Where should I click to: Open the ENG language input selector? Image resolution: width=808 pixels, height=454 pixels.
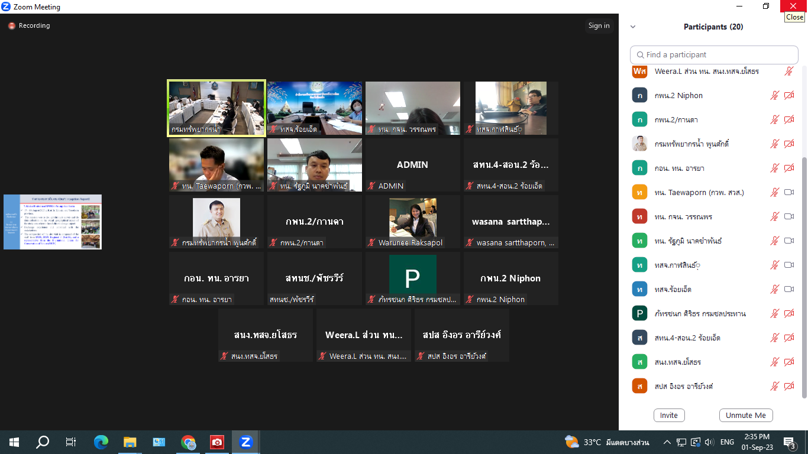[727, 442]
